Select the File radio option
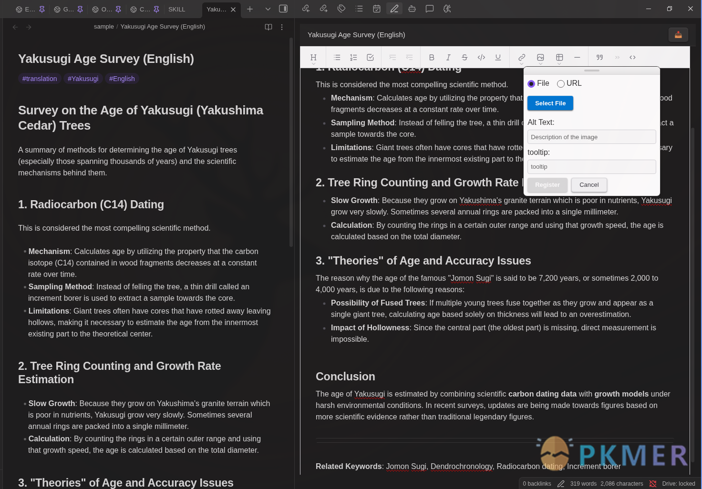 (x=531, y=84)
